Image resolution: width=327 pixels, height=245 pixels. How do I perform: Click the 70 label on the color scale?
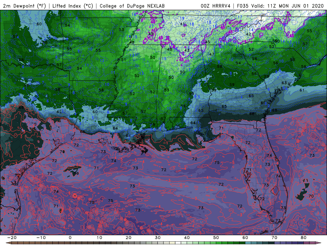pyautogui.click(x=274, y=238)
